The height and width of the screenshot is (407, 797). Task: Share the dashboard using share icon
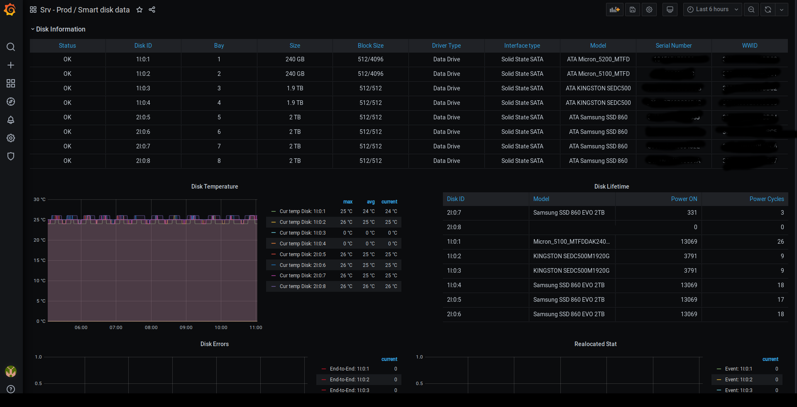coord(152,10)
